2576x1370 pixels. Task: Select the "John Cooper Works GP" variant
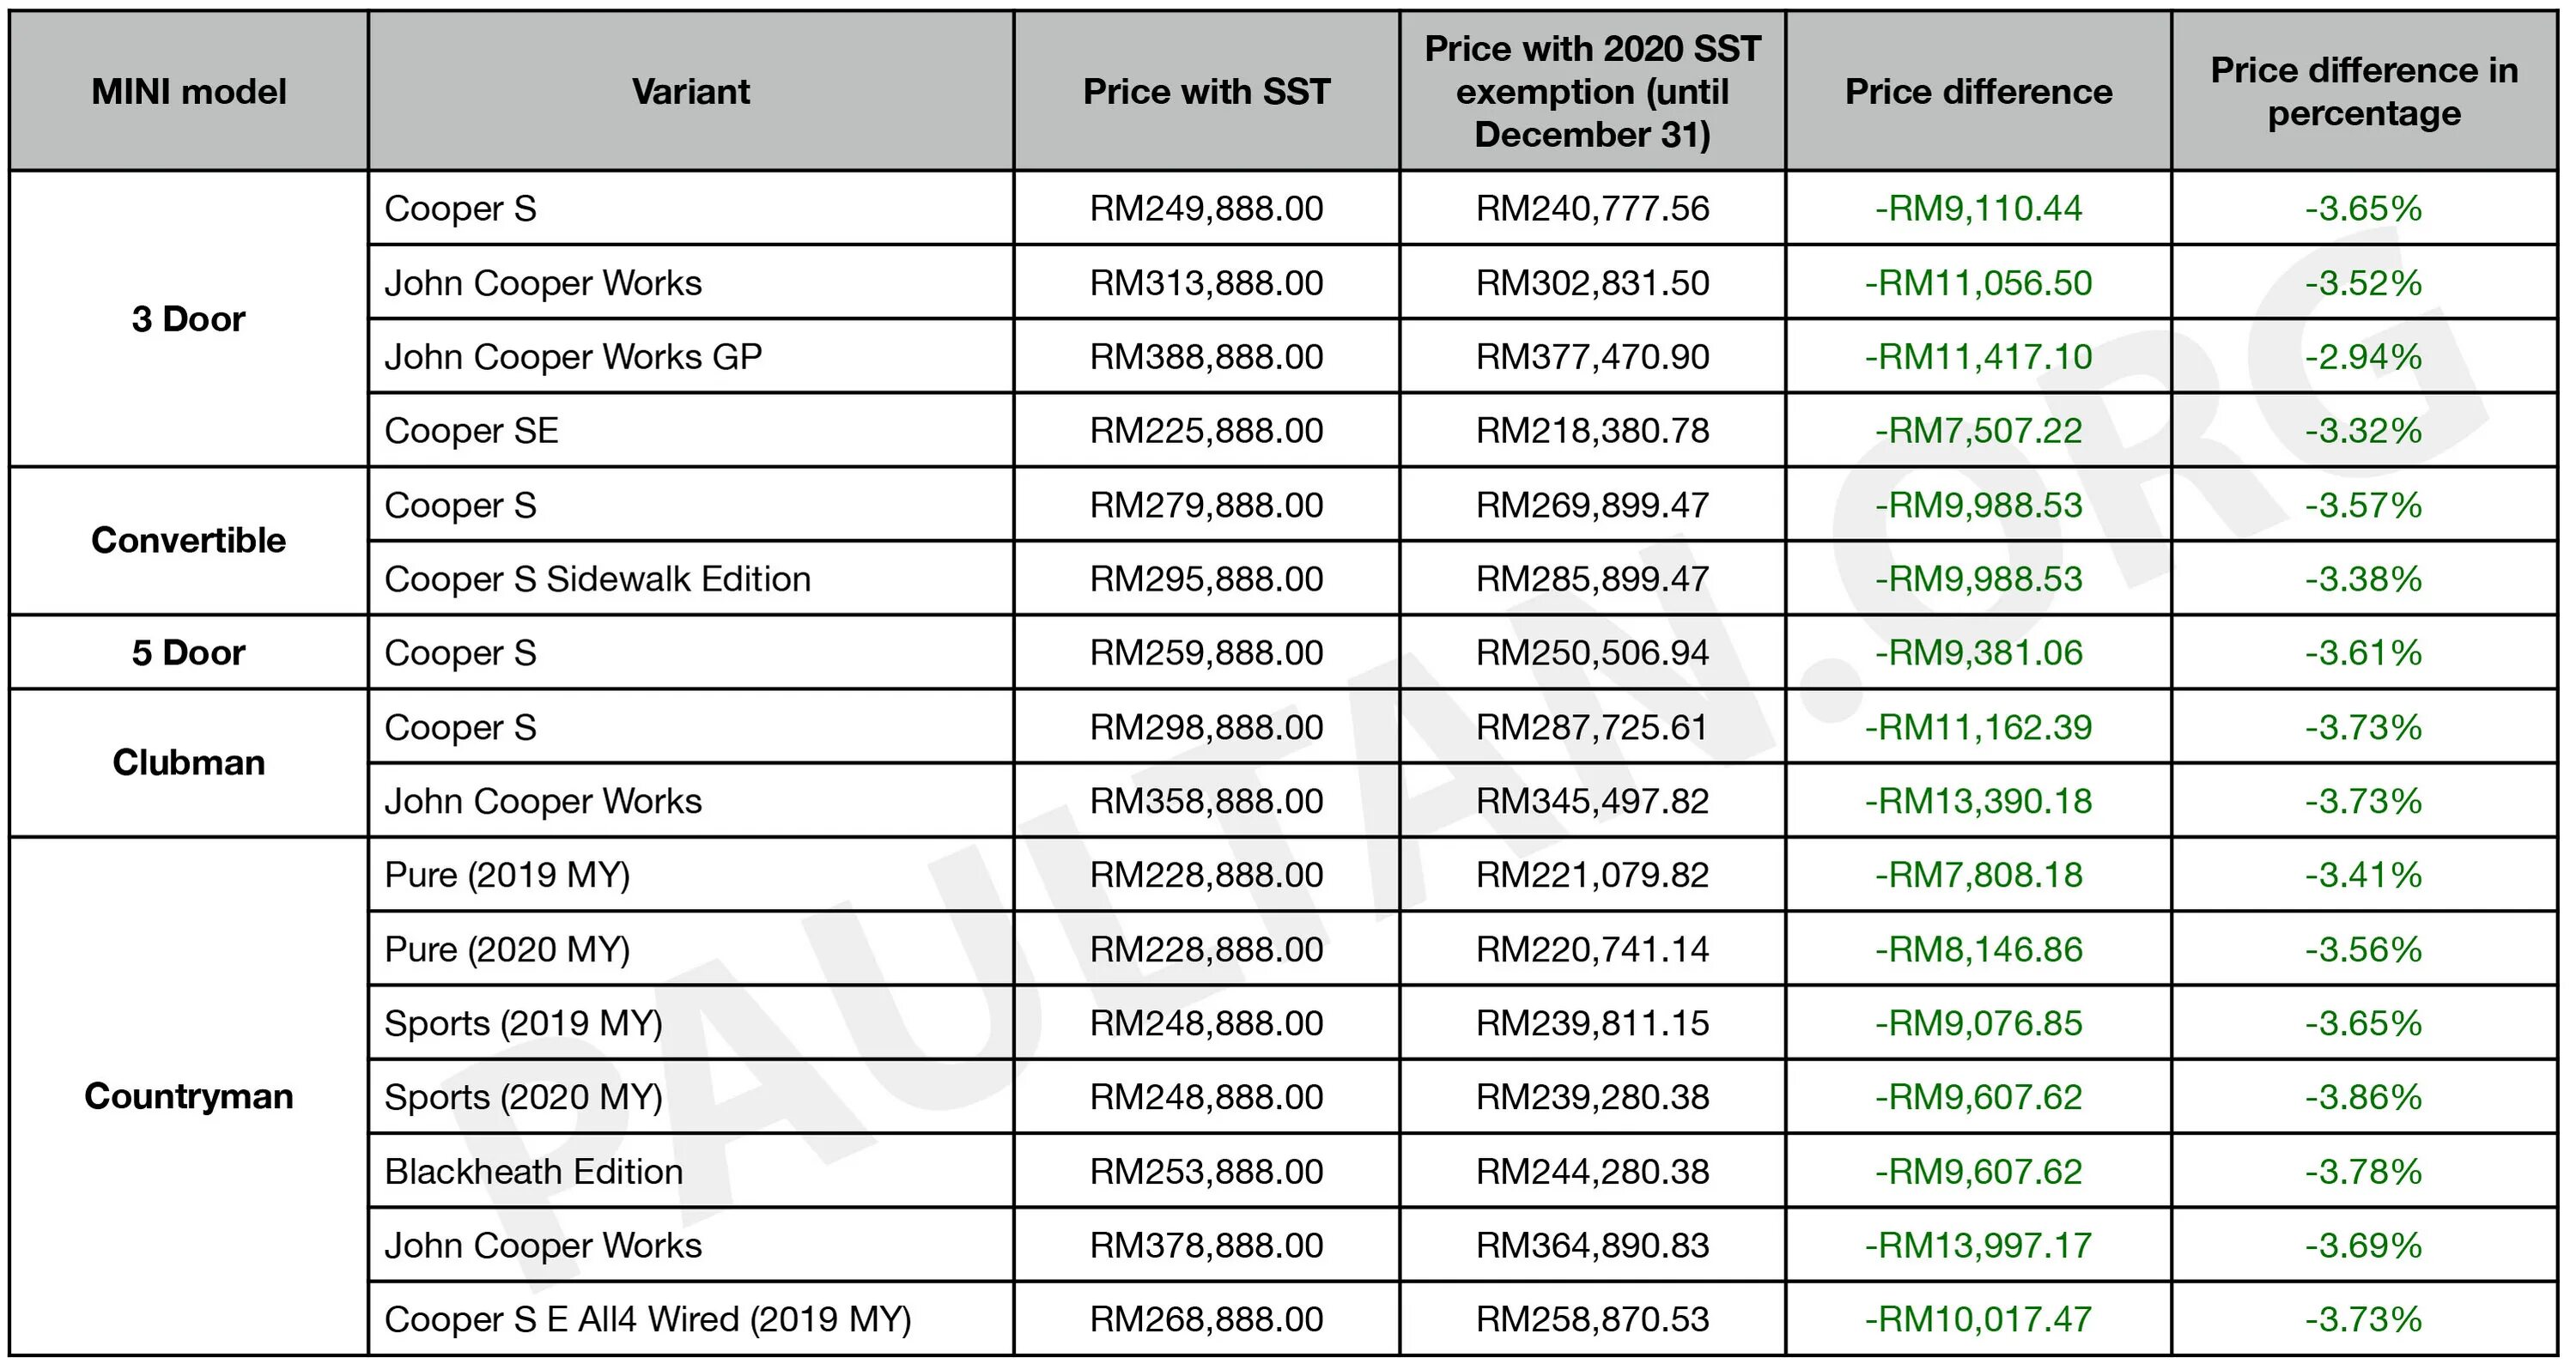(x=573, y=357)
